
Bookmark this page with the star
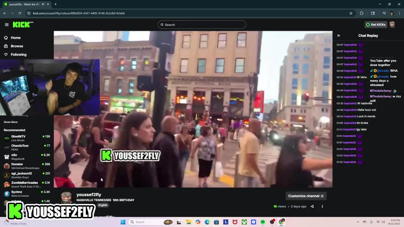[x=351, y=13]
